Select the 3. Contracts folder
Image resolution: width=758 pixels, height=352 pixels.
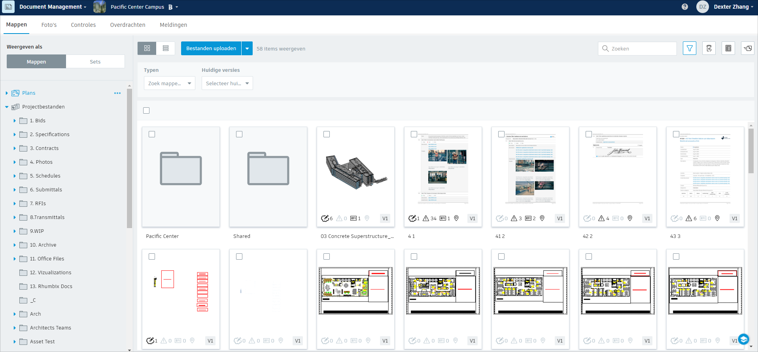click(x=44, y=148)
